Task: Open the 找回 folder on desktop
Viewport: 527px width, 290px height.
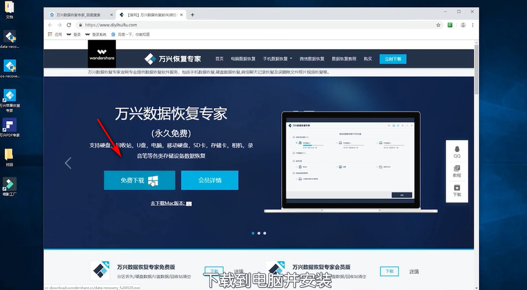Action: (x=9, y=157)
